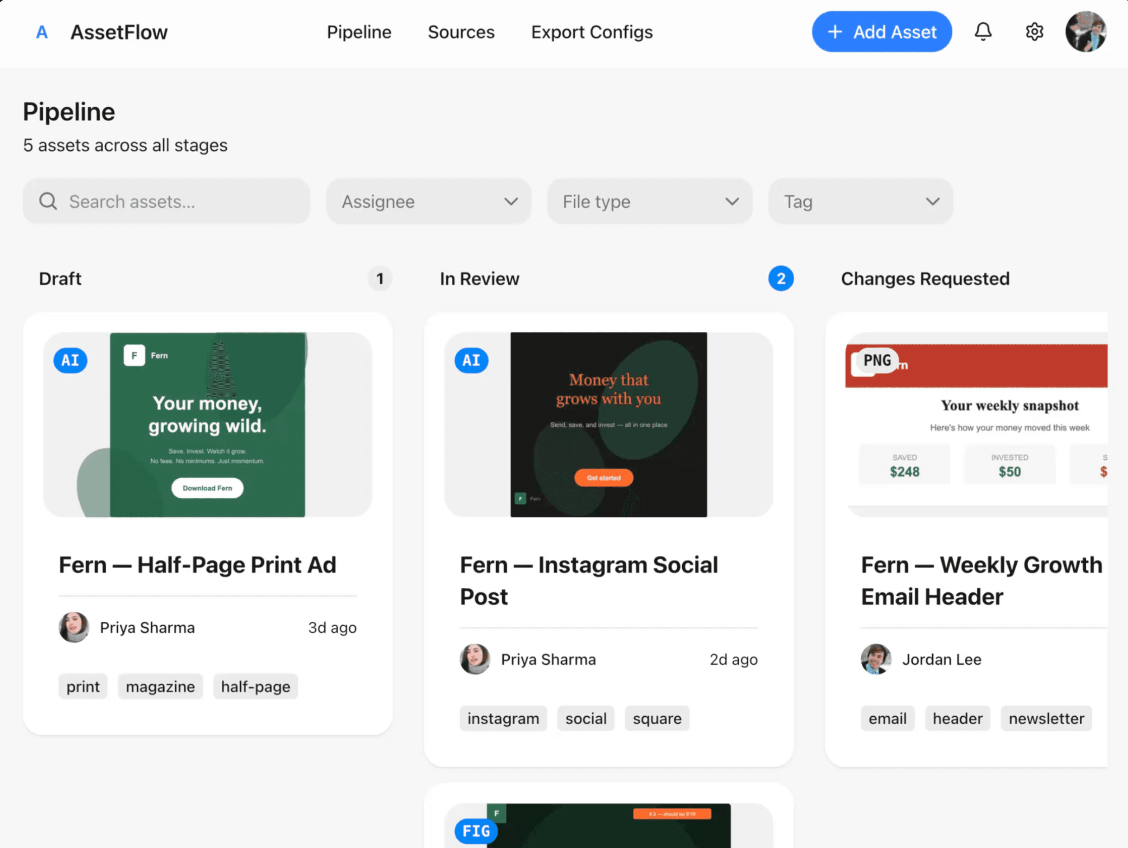
Task: Click the Pipeline page heading
Action: (69, 112)
